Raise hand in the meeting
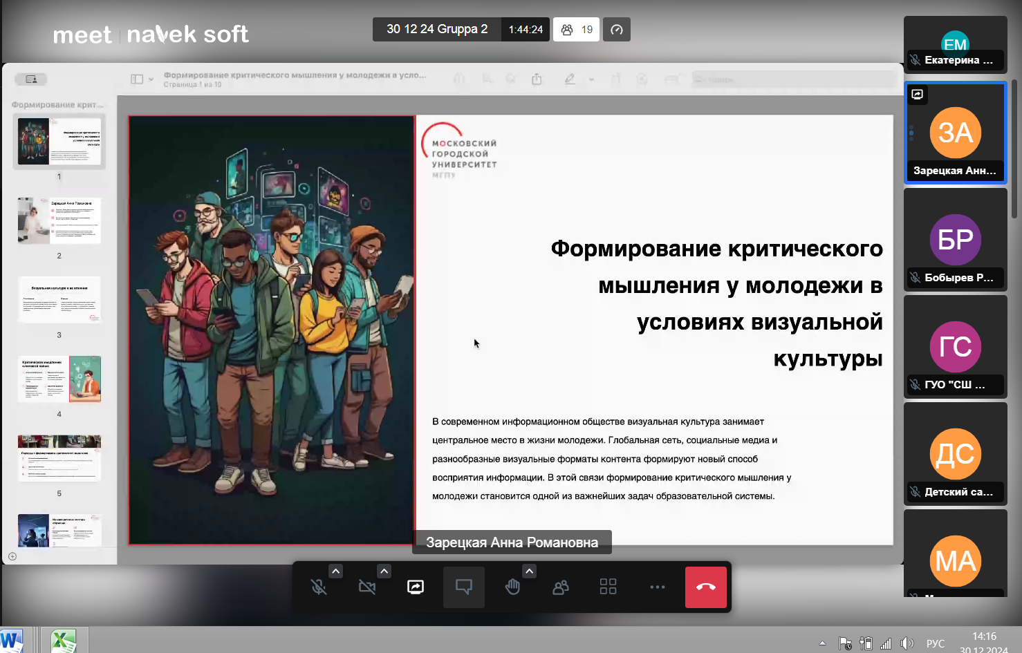 (x=512, y=587)
